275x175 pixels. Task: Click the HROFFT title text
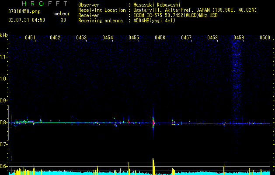45,3
